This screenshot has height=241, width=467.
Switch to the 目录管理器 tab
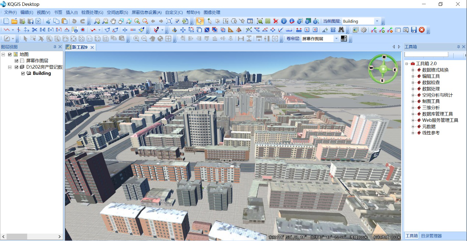(431, 236)
